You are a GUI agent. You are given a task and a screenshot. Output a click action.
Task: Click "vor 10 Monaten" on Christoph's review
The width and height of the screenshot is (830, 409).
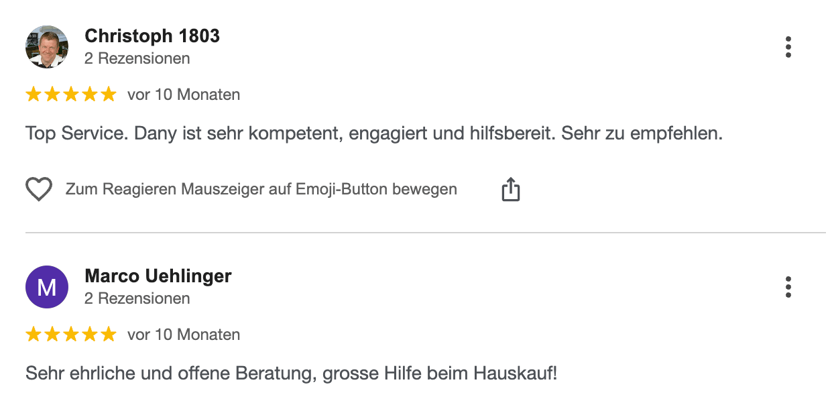184,95
